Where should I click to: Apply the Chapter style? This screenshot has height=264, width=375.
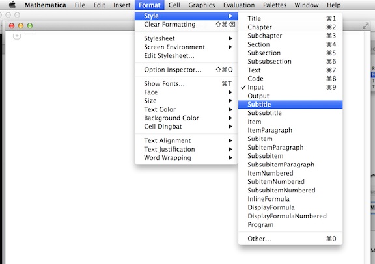(x=290, y=27)
